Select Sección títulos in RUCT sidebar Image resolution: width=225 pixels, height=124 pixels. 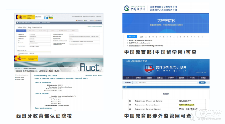click(21, 80)
